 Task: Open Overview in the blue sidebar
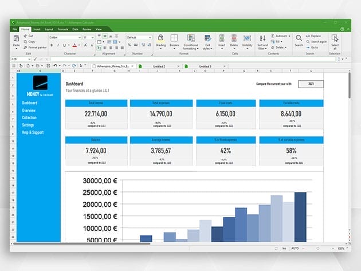pyautogui.click(x=29, y=110)
